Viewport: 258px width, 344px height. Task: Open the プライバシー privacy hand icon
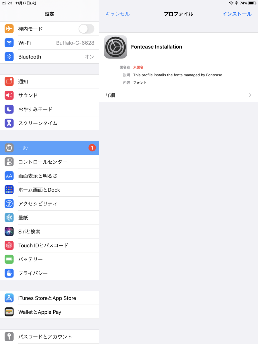[9, 273]
